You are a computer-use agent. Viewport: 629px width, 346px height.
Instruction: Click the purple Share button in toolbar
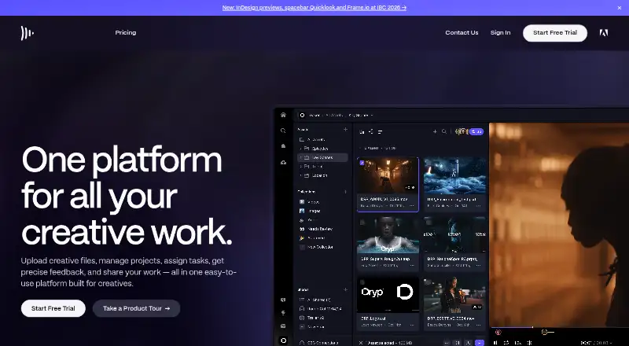(477, 131)
